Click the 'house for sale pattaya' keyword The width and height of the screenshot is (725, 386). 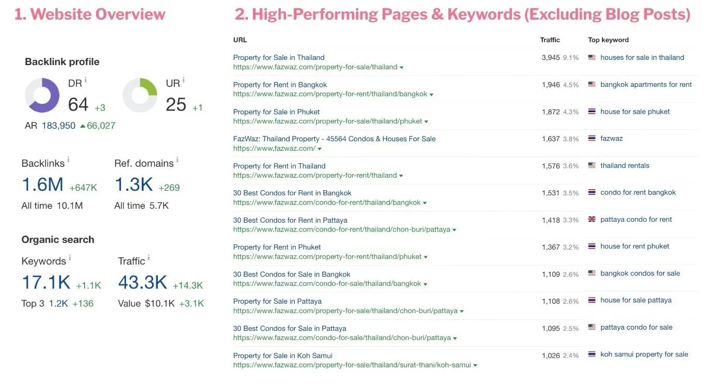(x=636, y=300)
